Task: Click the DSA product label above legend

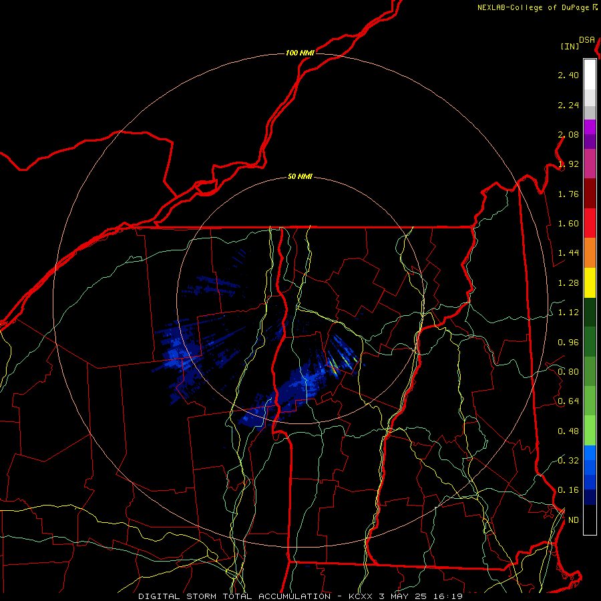Action: (x=587, y=40)
